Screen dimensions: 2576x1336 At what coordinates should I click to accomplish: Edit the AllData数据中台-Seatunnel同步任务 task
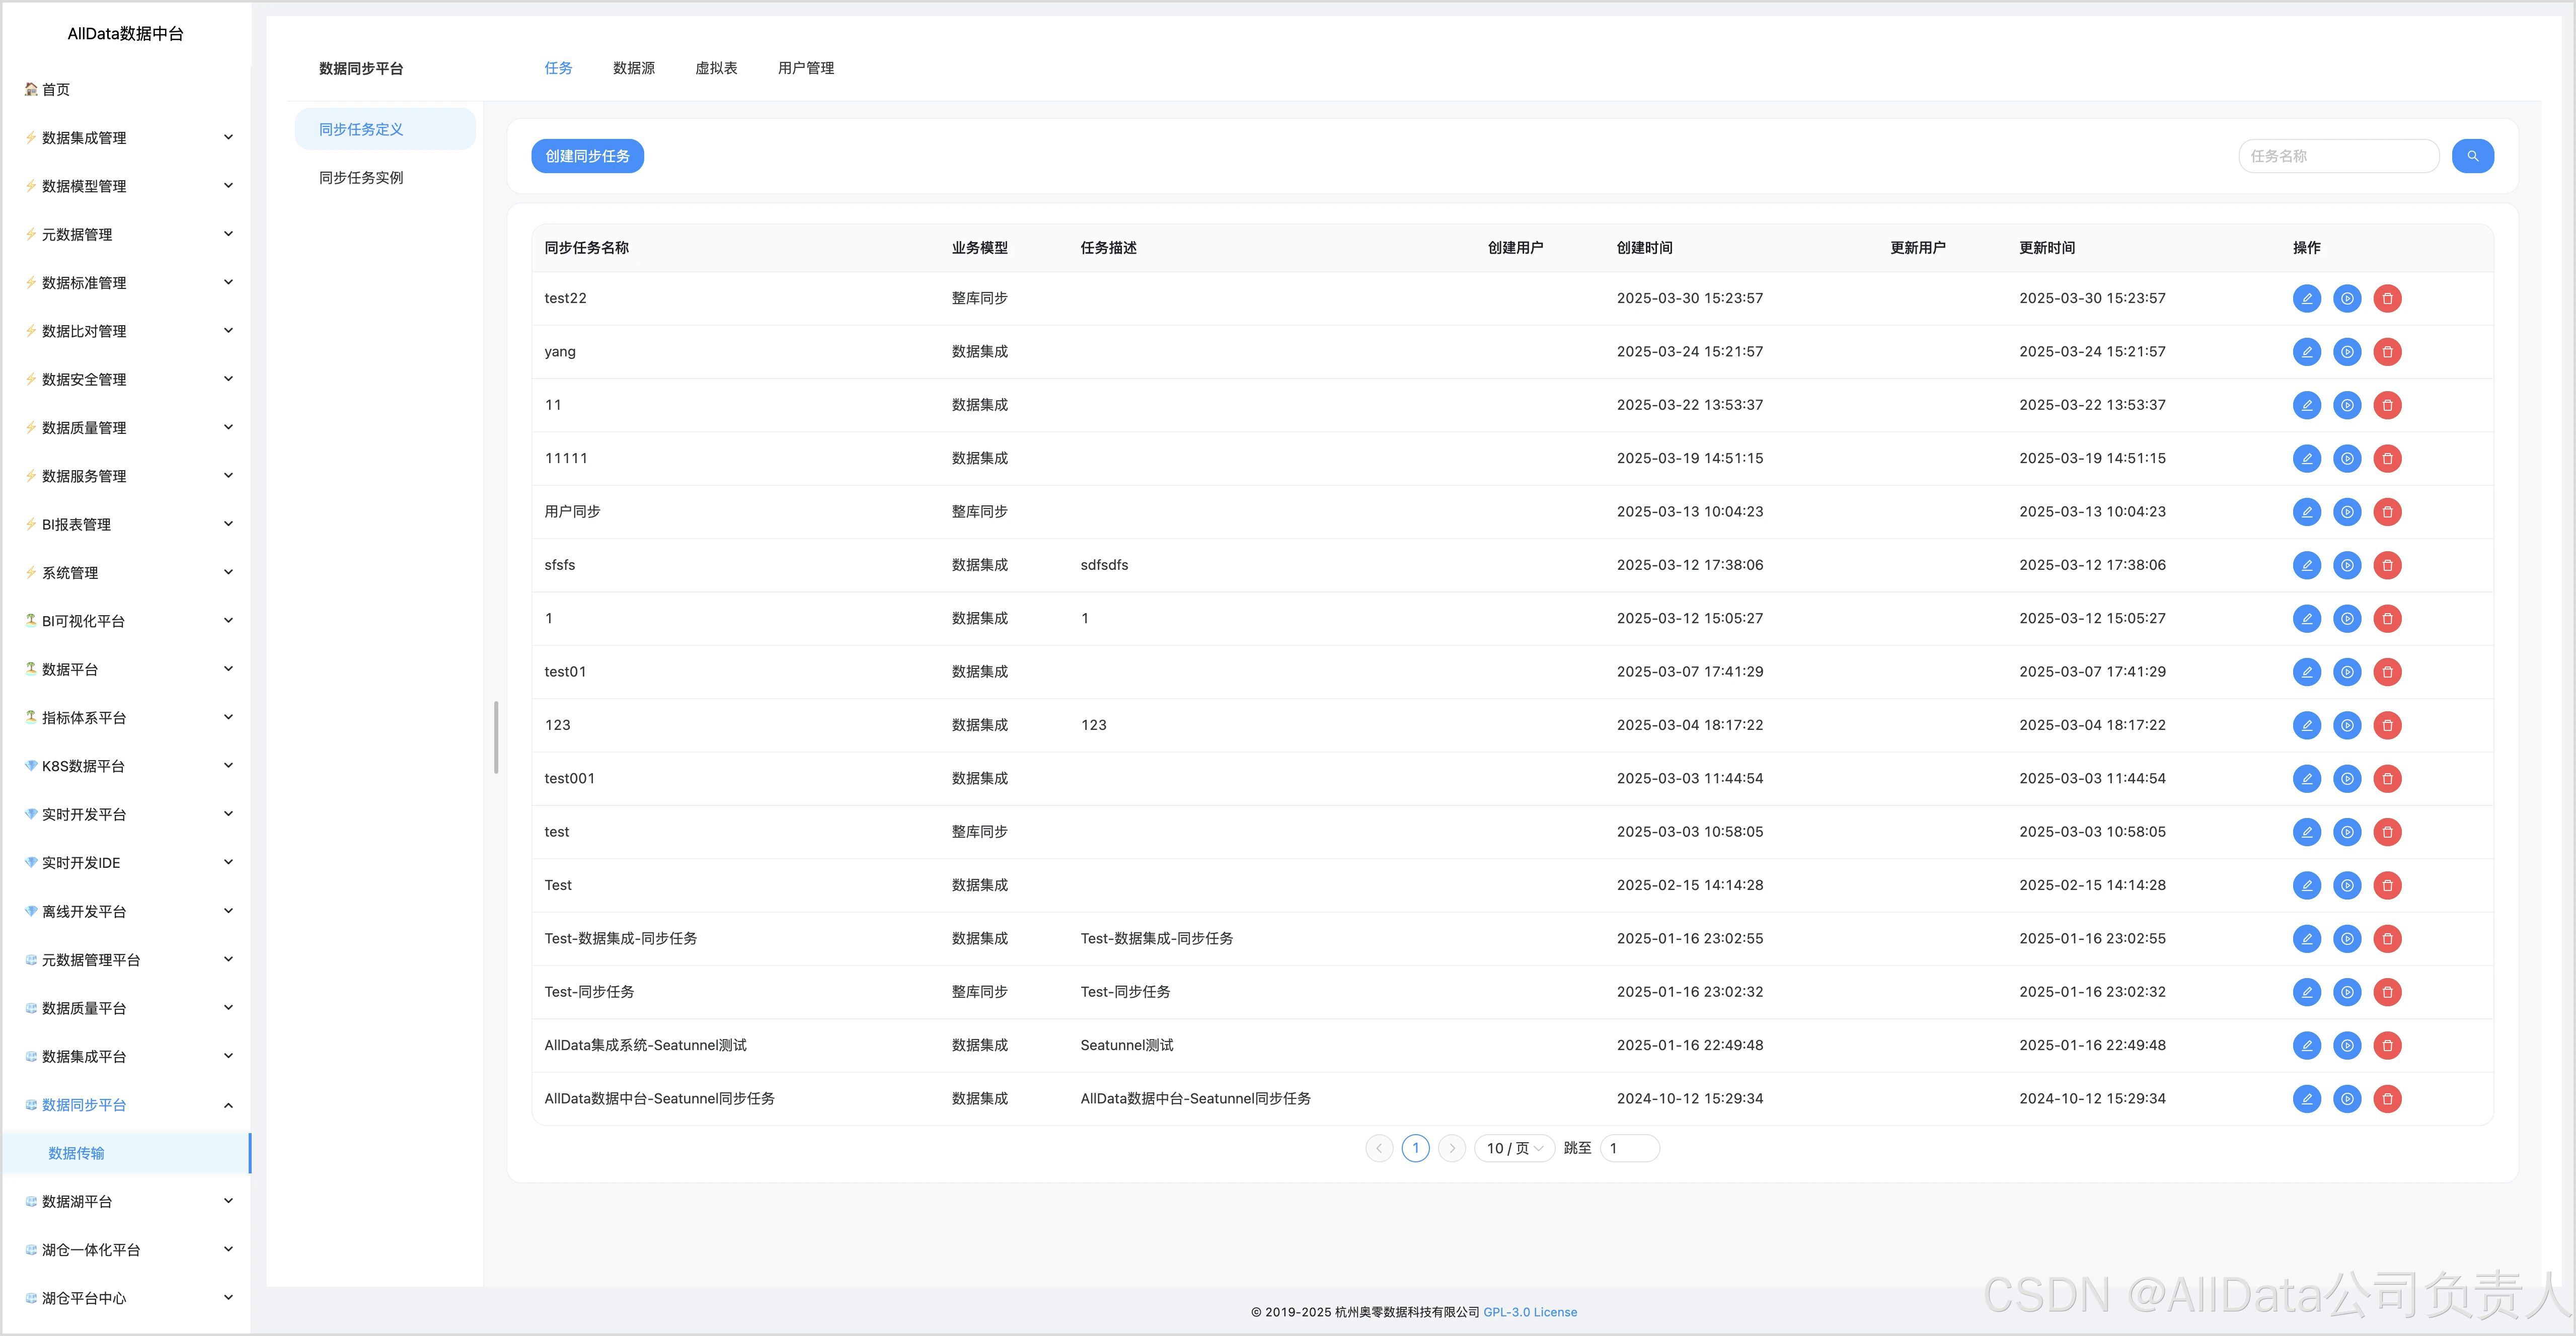coord(2306,1099)
